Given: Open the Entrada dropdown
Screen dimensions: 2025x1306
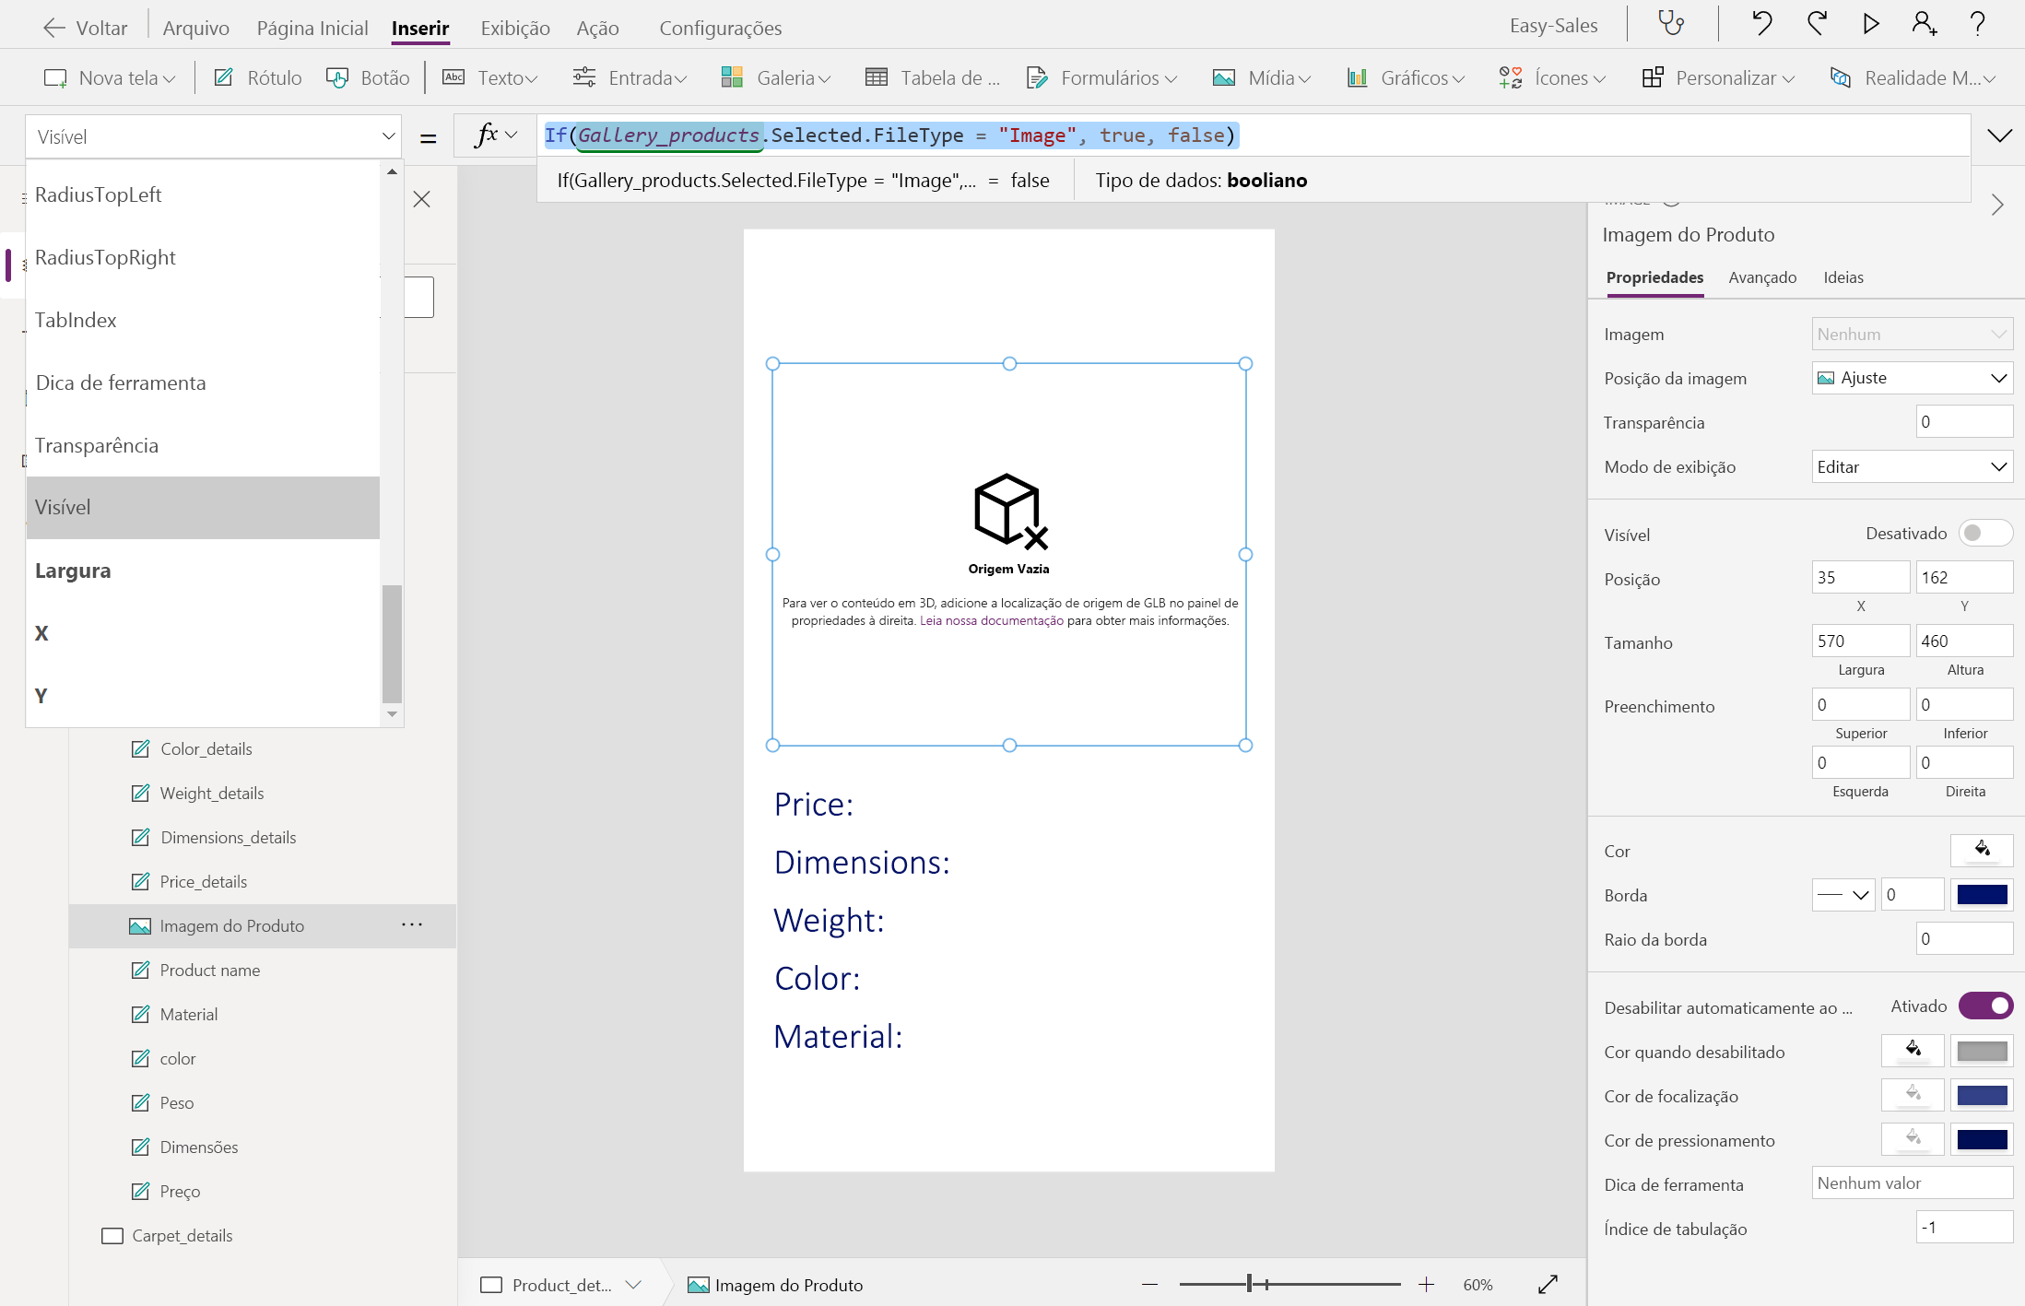Looking at the screenshot, I should pyautogui.click(x=630, y=78).
